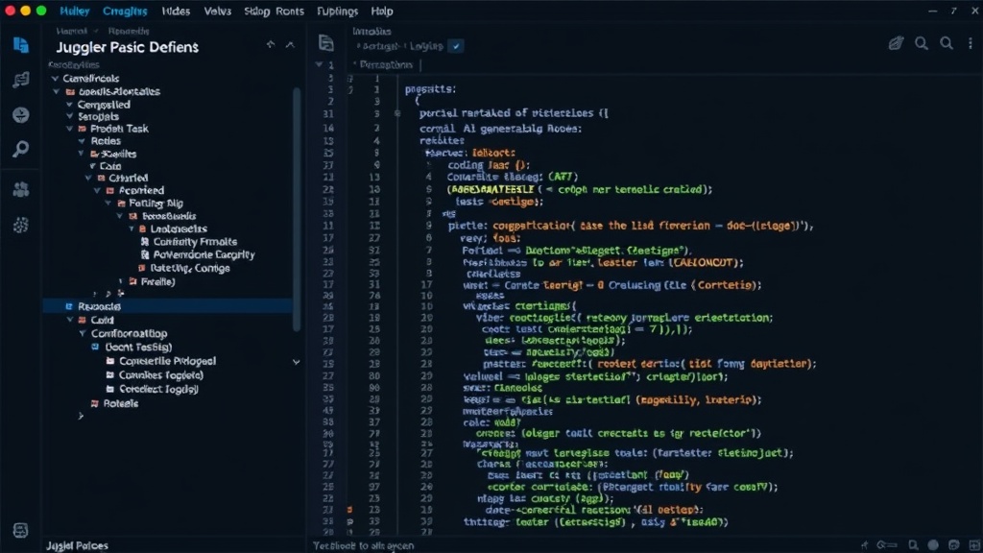Click the Perceptions label in the editor
This screenshot has width=983, height=553.
[386, 64]
